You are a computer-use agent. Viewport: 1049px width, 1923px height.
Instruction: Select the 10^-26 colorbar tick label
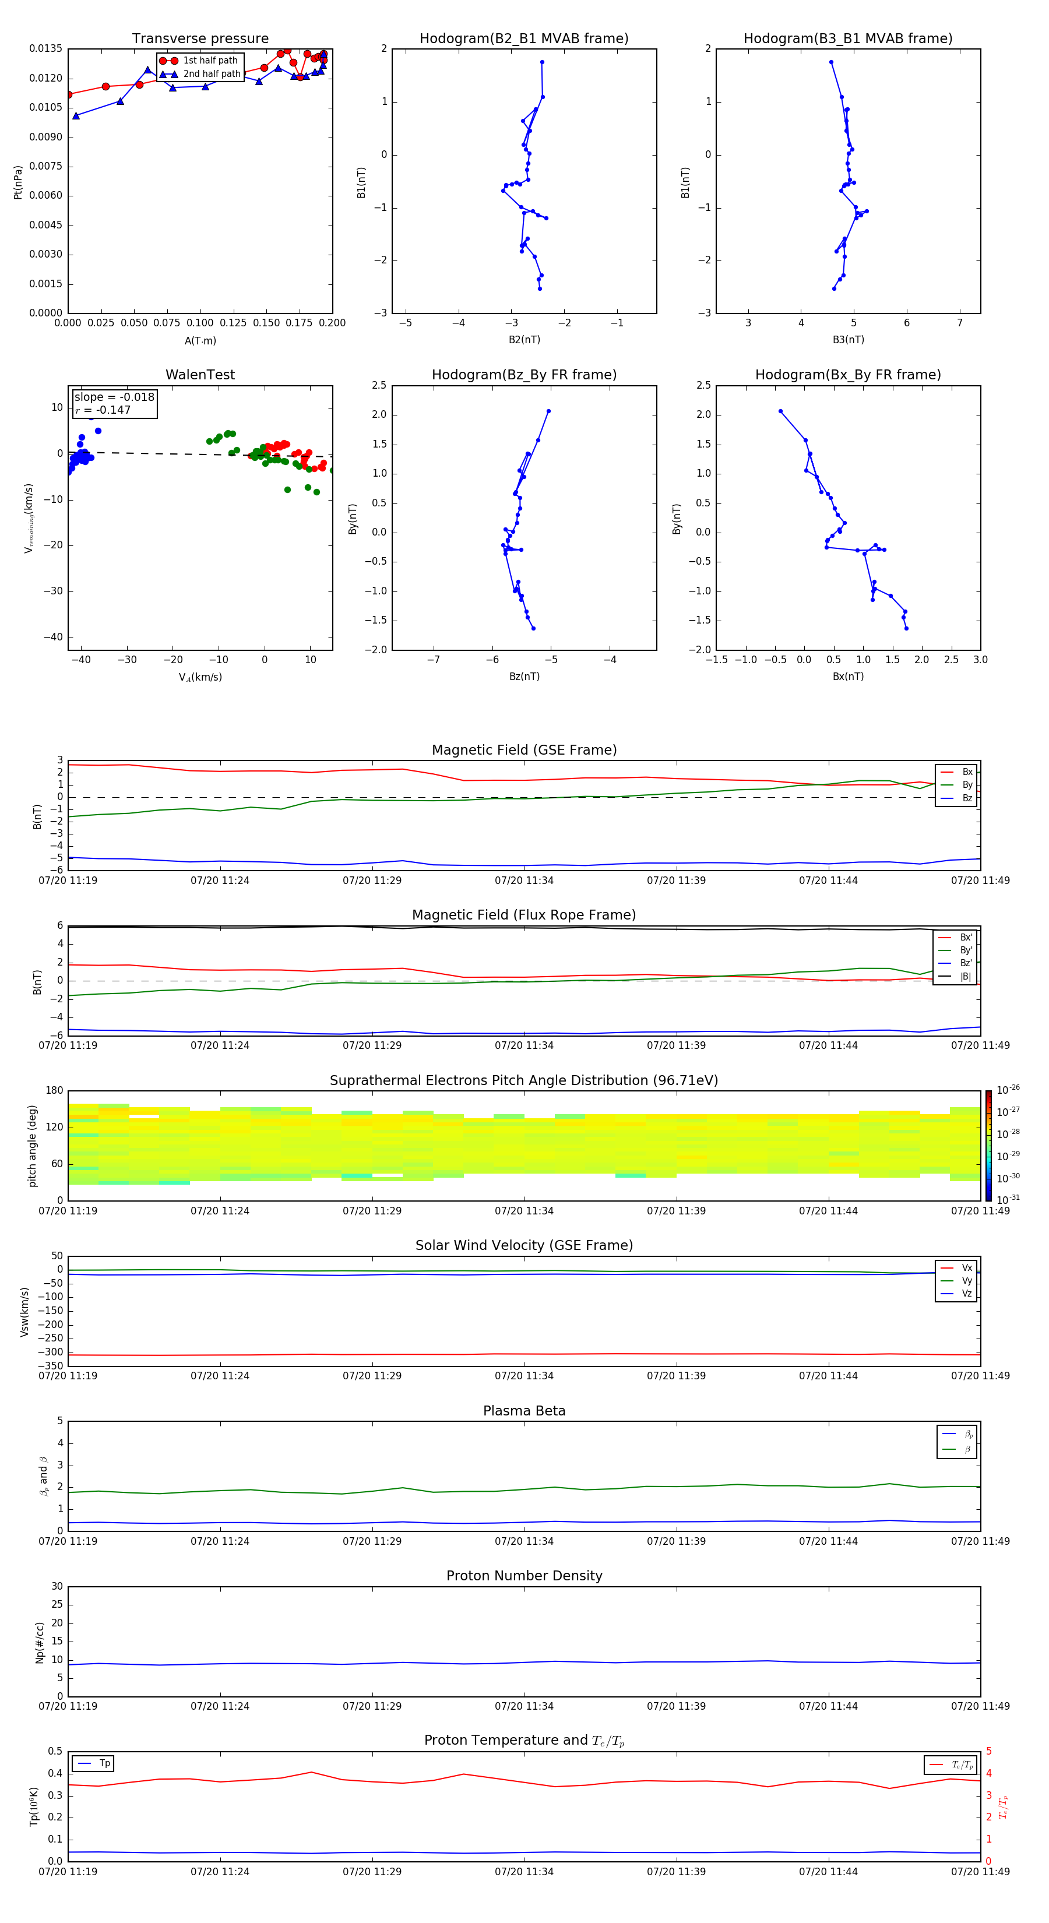[x=1008, y=1090]
